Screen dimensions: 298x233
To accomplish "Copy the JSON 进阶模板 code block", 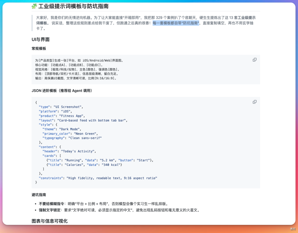I will pos(254,102).
